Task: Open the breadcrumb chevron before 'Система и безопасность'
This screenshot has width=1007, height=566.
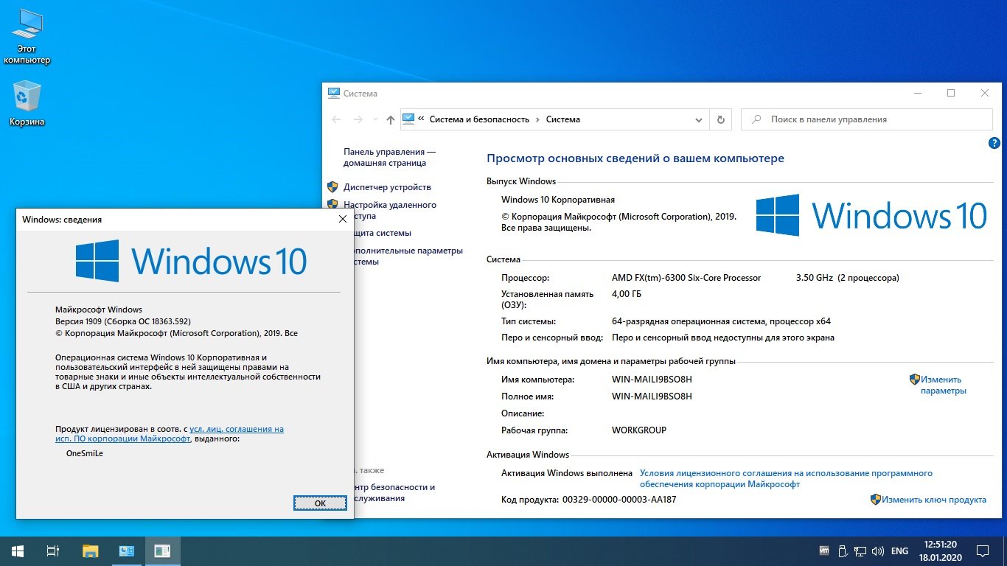Action: pyautogui.click(x=421, y=119)
